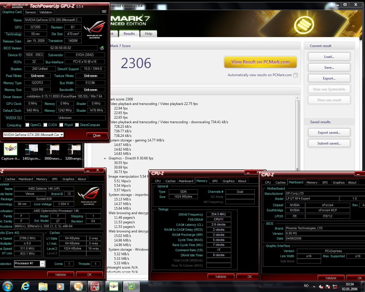Click the ROG logo in the Opteron CPU-Z window
Screen dimensions: 365x292
tap(89, 196)
